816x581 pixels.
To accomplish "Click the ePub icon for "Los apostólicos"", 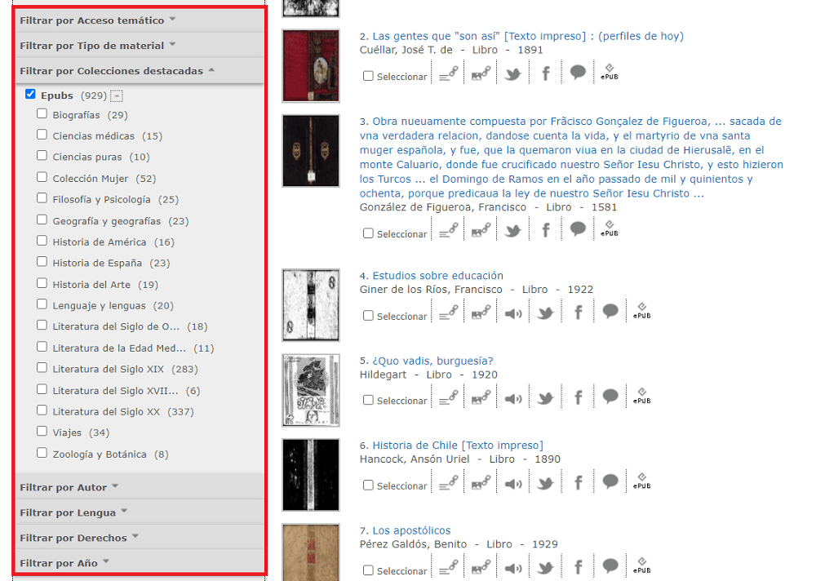I will (641, 565).
